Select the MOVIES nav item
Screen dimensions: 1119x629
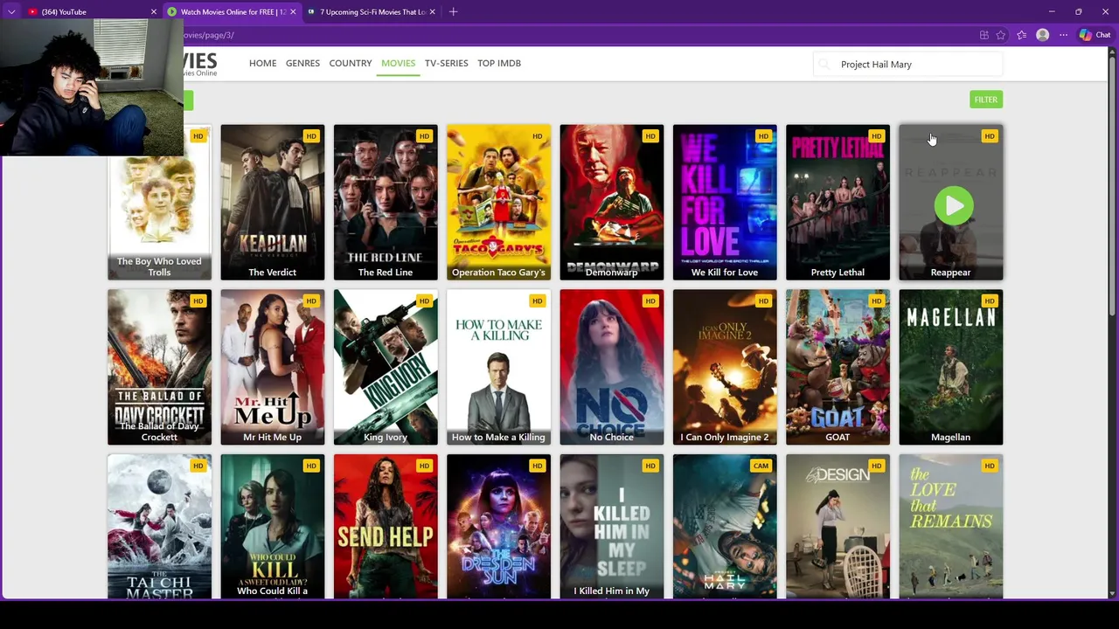click(x=398, y=63)
